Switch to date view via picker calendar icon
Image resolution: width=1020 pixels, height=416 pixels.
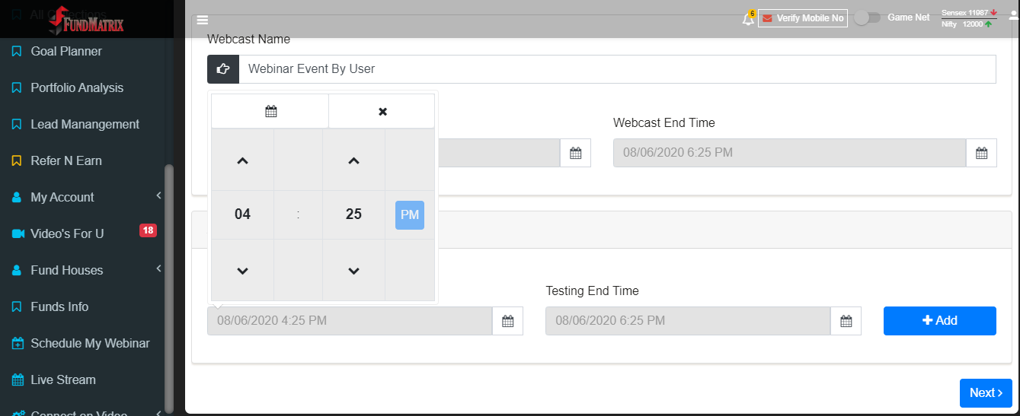pos(270,111)
